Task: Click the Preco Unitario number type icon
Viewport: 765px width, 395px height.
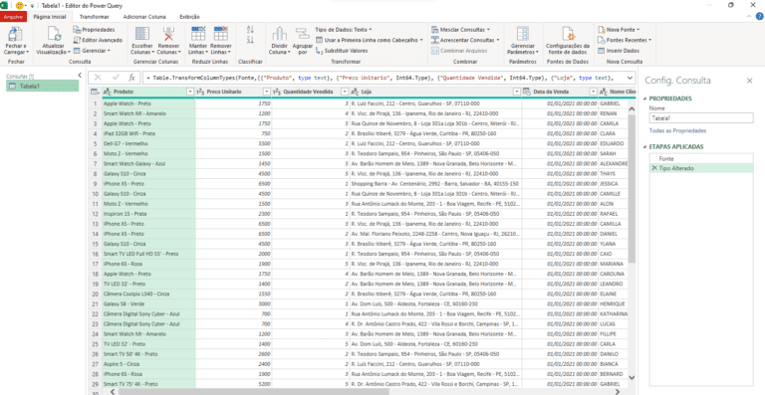Action: (200, 92)
